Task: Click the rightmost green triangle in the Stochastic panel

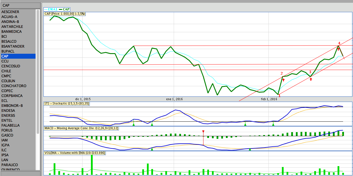Action: [273, 124]
